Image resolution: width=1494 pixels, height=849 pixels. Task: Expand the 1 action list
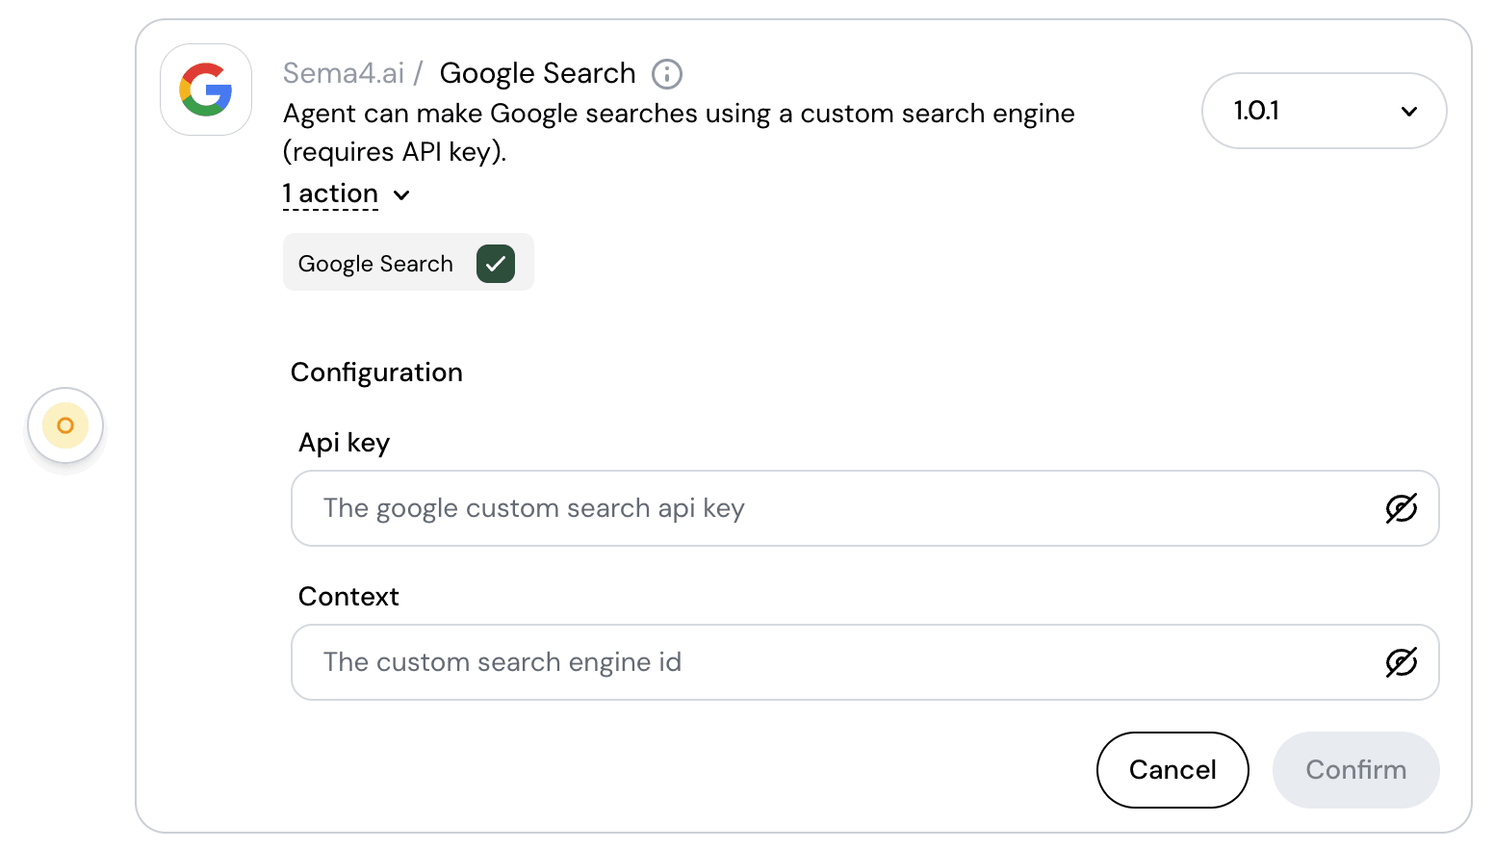point(330,193)
